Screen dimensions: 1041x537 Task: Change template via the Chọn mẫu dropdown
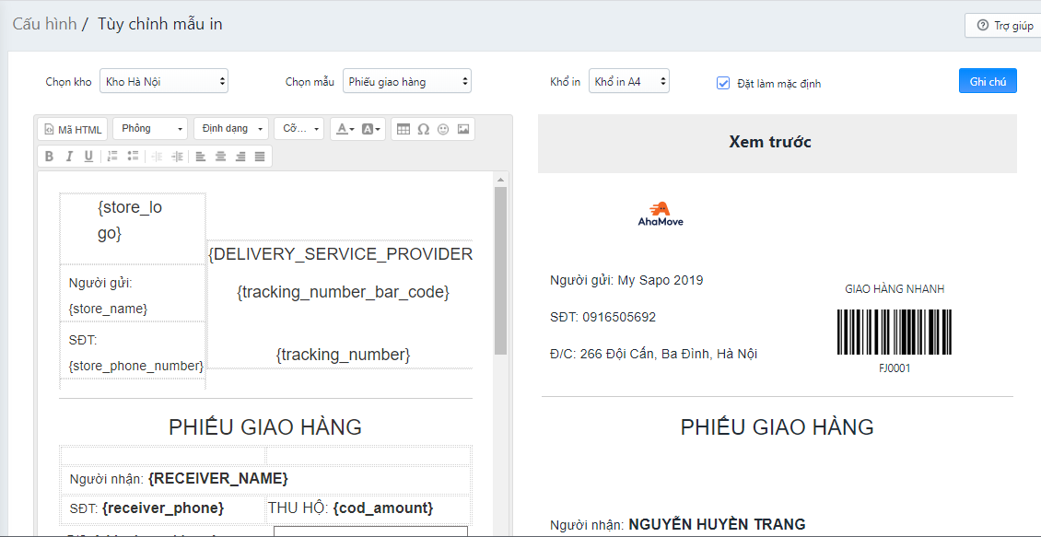tap(407, 80)
